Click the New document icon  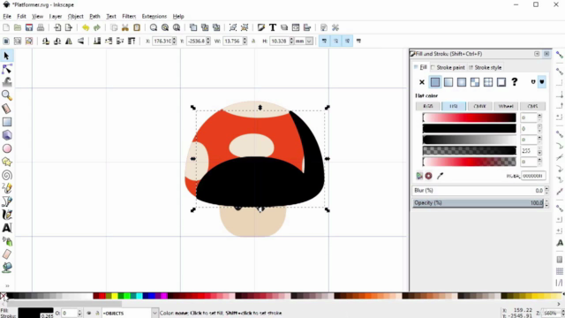click(x=6, y=27)
